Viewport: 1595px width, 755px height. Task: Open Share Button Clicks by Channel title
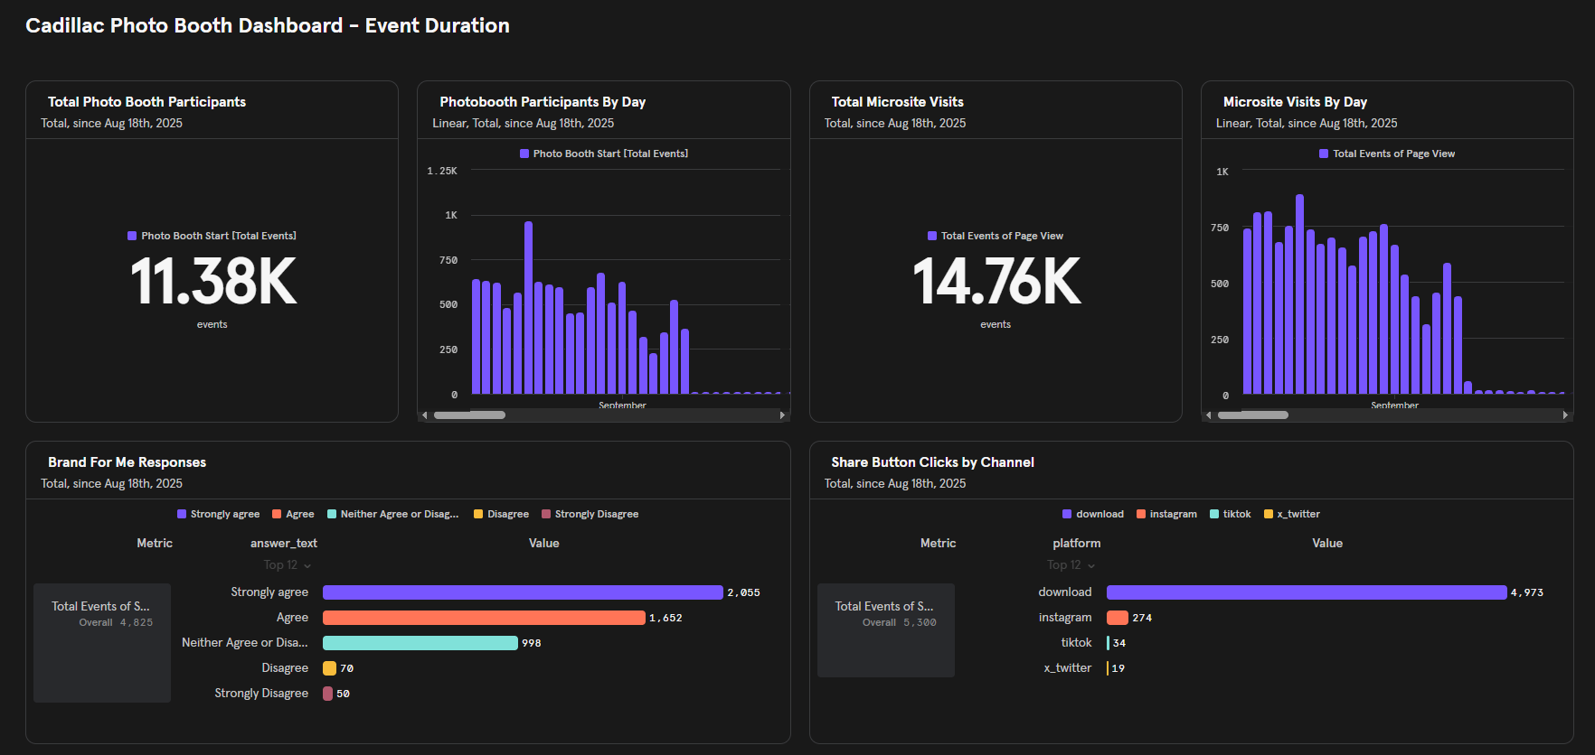click(932, 462)
